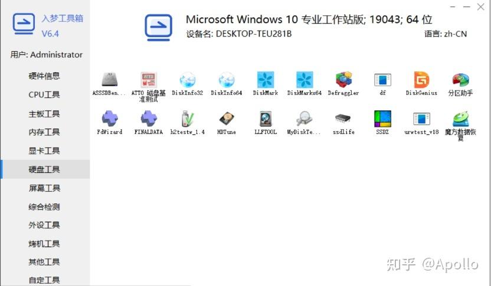Open h2testw_1.4 test tool
491x286 pixels.
(x=187, y=120)
